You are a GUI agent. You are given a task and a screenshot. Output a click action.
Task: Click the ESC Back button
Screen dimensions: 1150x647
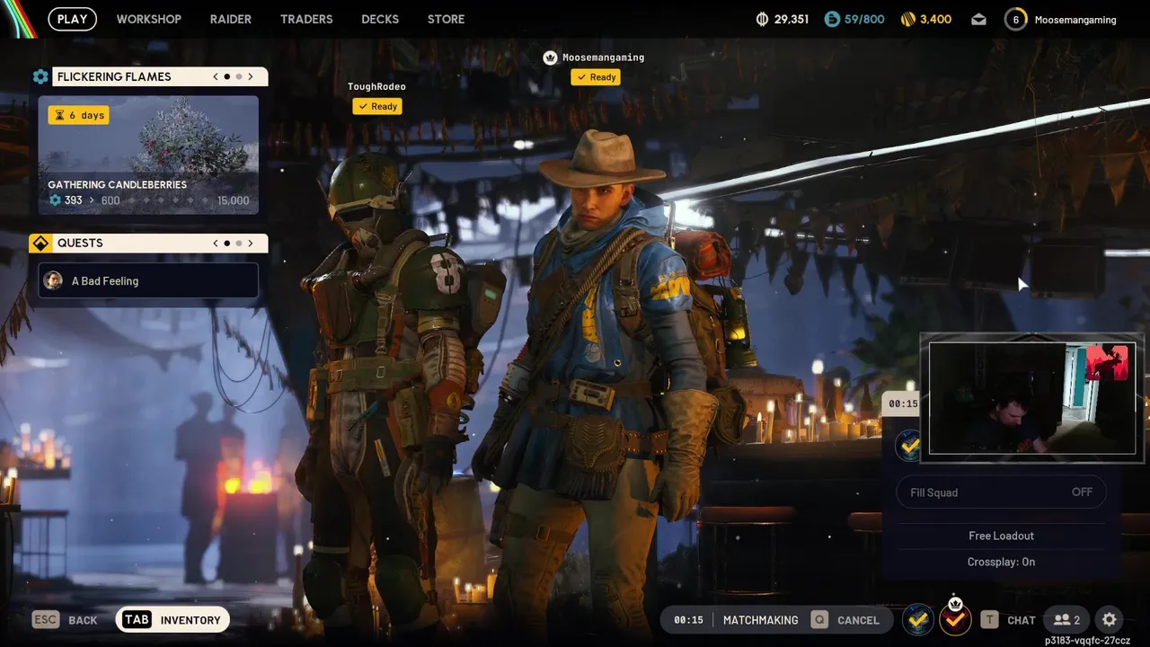[65, 620]
